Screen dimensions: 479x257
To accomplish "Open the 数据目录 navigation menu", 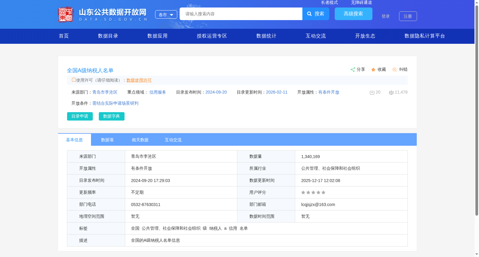I will 108,36.
